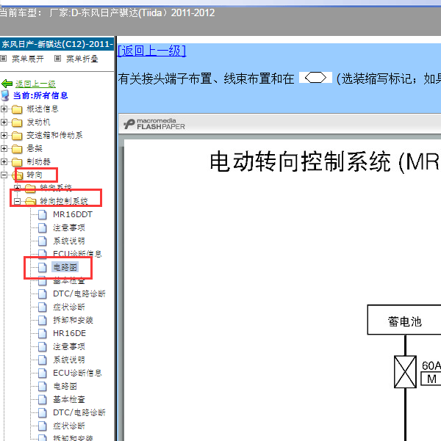Click the menu collapse icon beside 菜单折叠

57,59
